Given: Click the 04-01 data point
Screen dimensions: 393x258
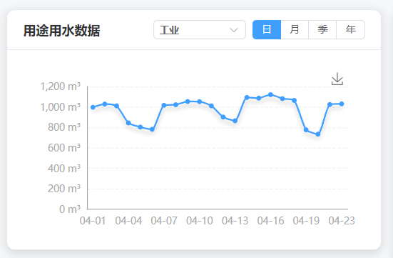Looking at the screenshot, I should pos(93,107).
